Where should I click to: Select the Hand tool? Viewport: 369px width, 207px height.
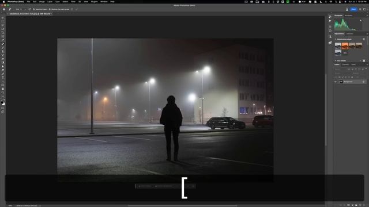pyautogui.click(x=3, y=89)
